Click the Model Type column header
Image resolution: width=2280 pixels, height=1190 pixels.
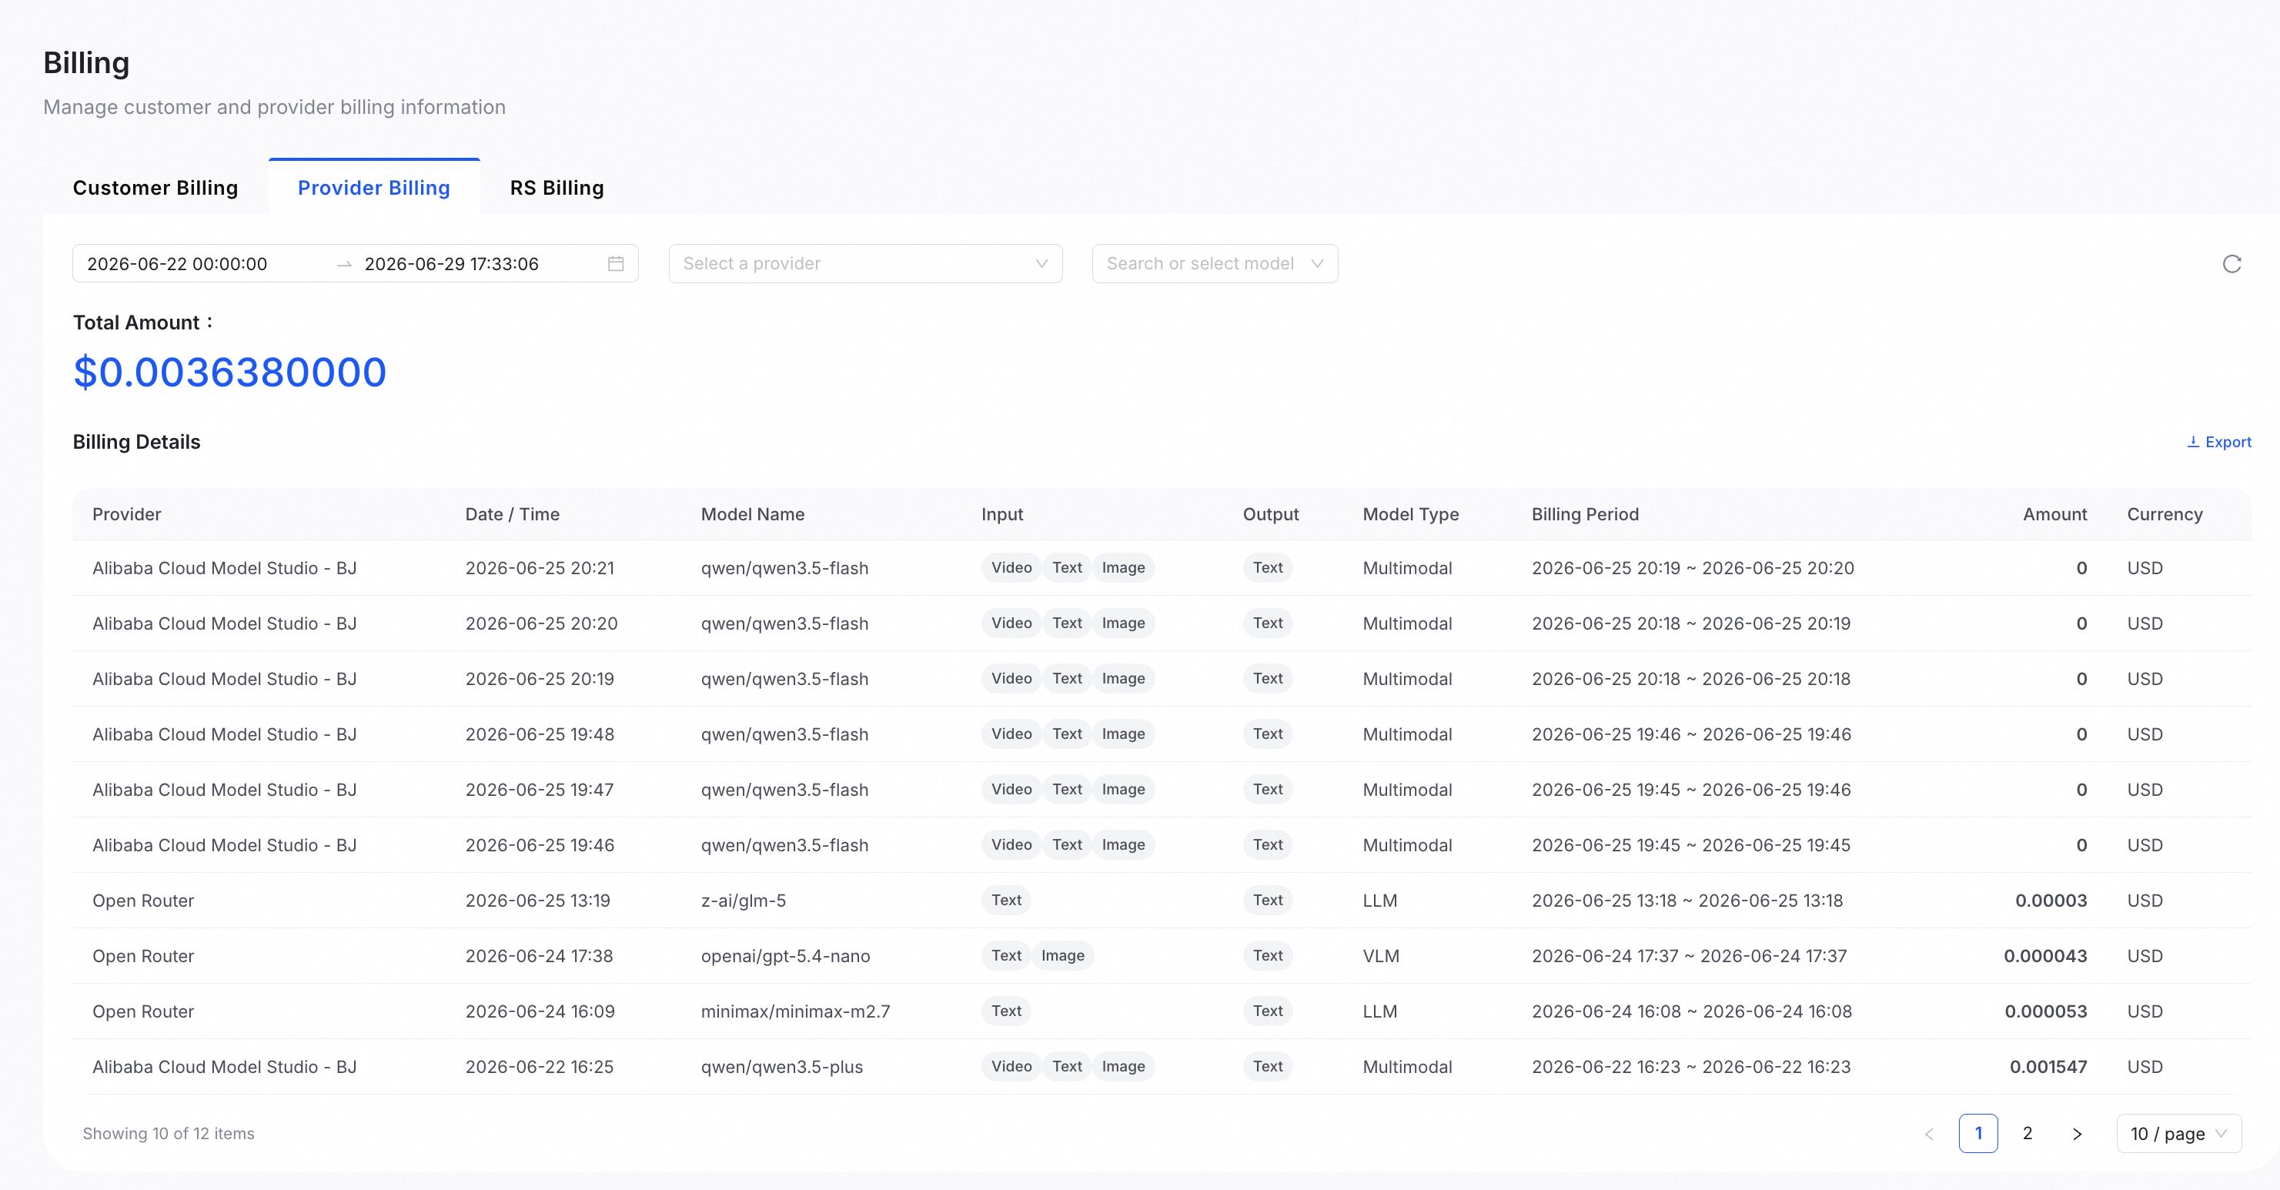pyautogui.click(x=1411, y=514)
